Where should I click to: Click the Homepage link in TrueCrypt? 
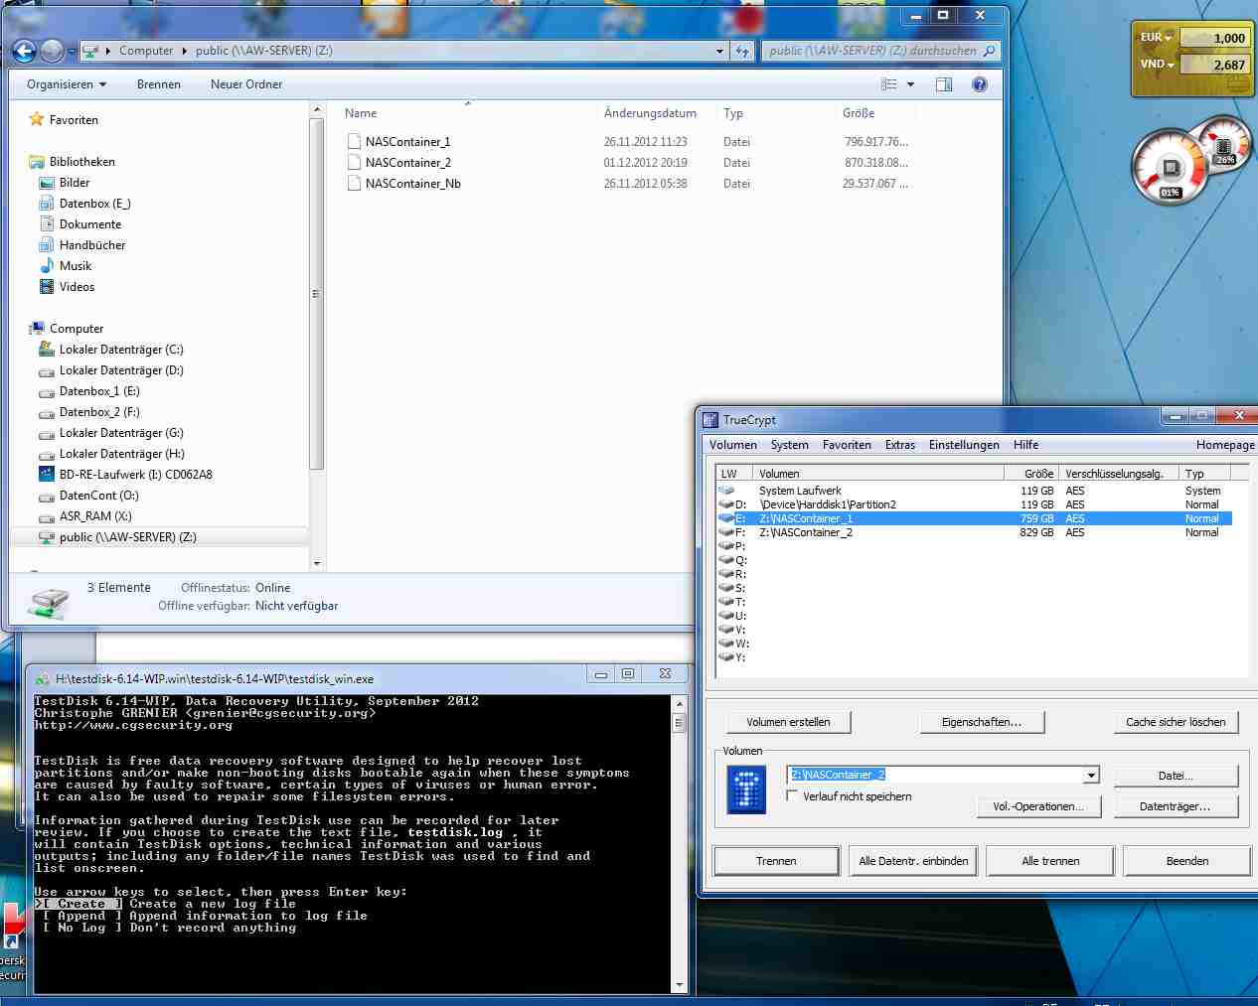tap(1225, 445)
